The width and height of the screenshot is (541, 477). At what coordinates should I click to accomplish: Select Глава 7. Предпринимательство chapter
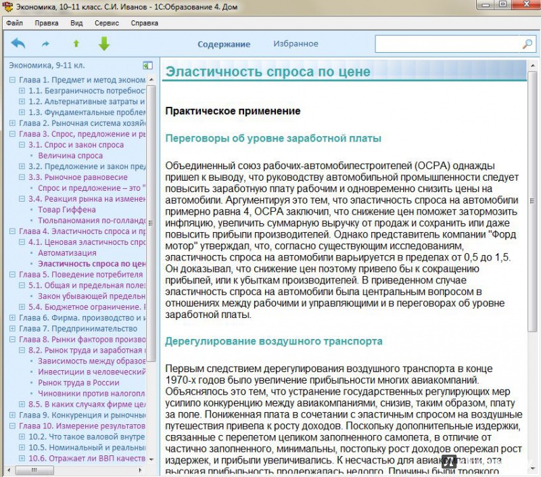coord(78,329)
